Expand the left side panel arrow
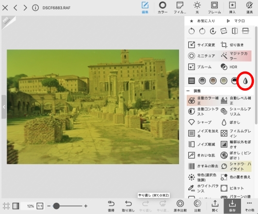The image size is (258, 214). tap(4, 107)
